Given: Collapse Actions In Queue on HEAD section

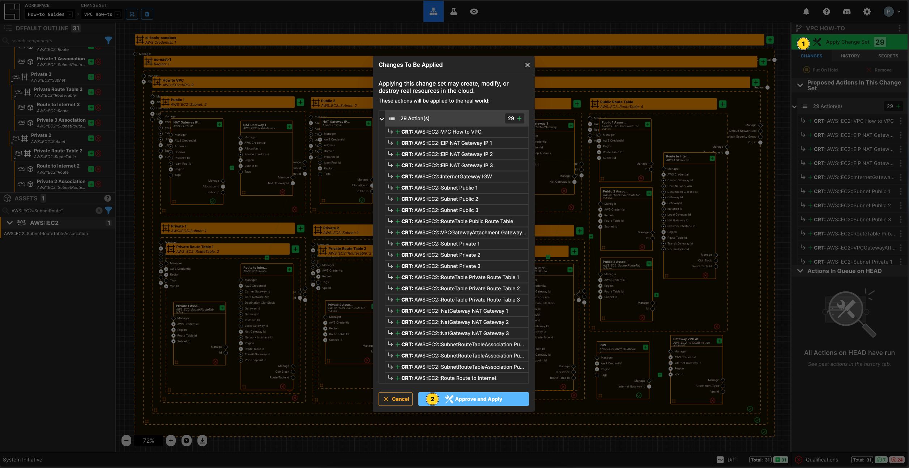Looking at the screenshot, I should click(x=800, y=271).
